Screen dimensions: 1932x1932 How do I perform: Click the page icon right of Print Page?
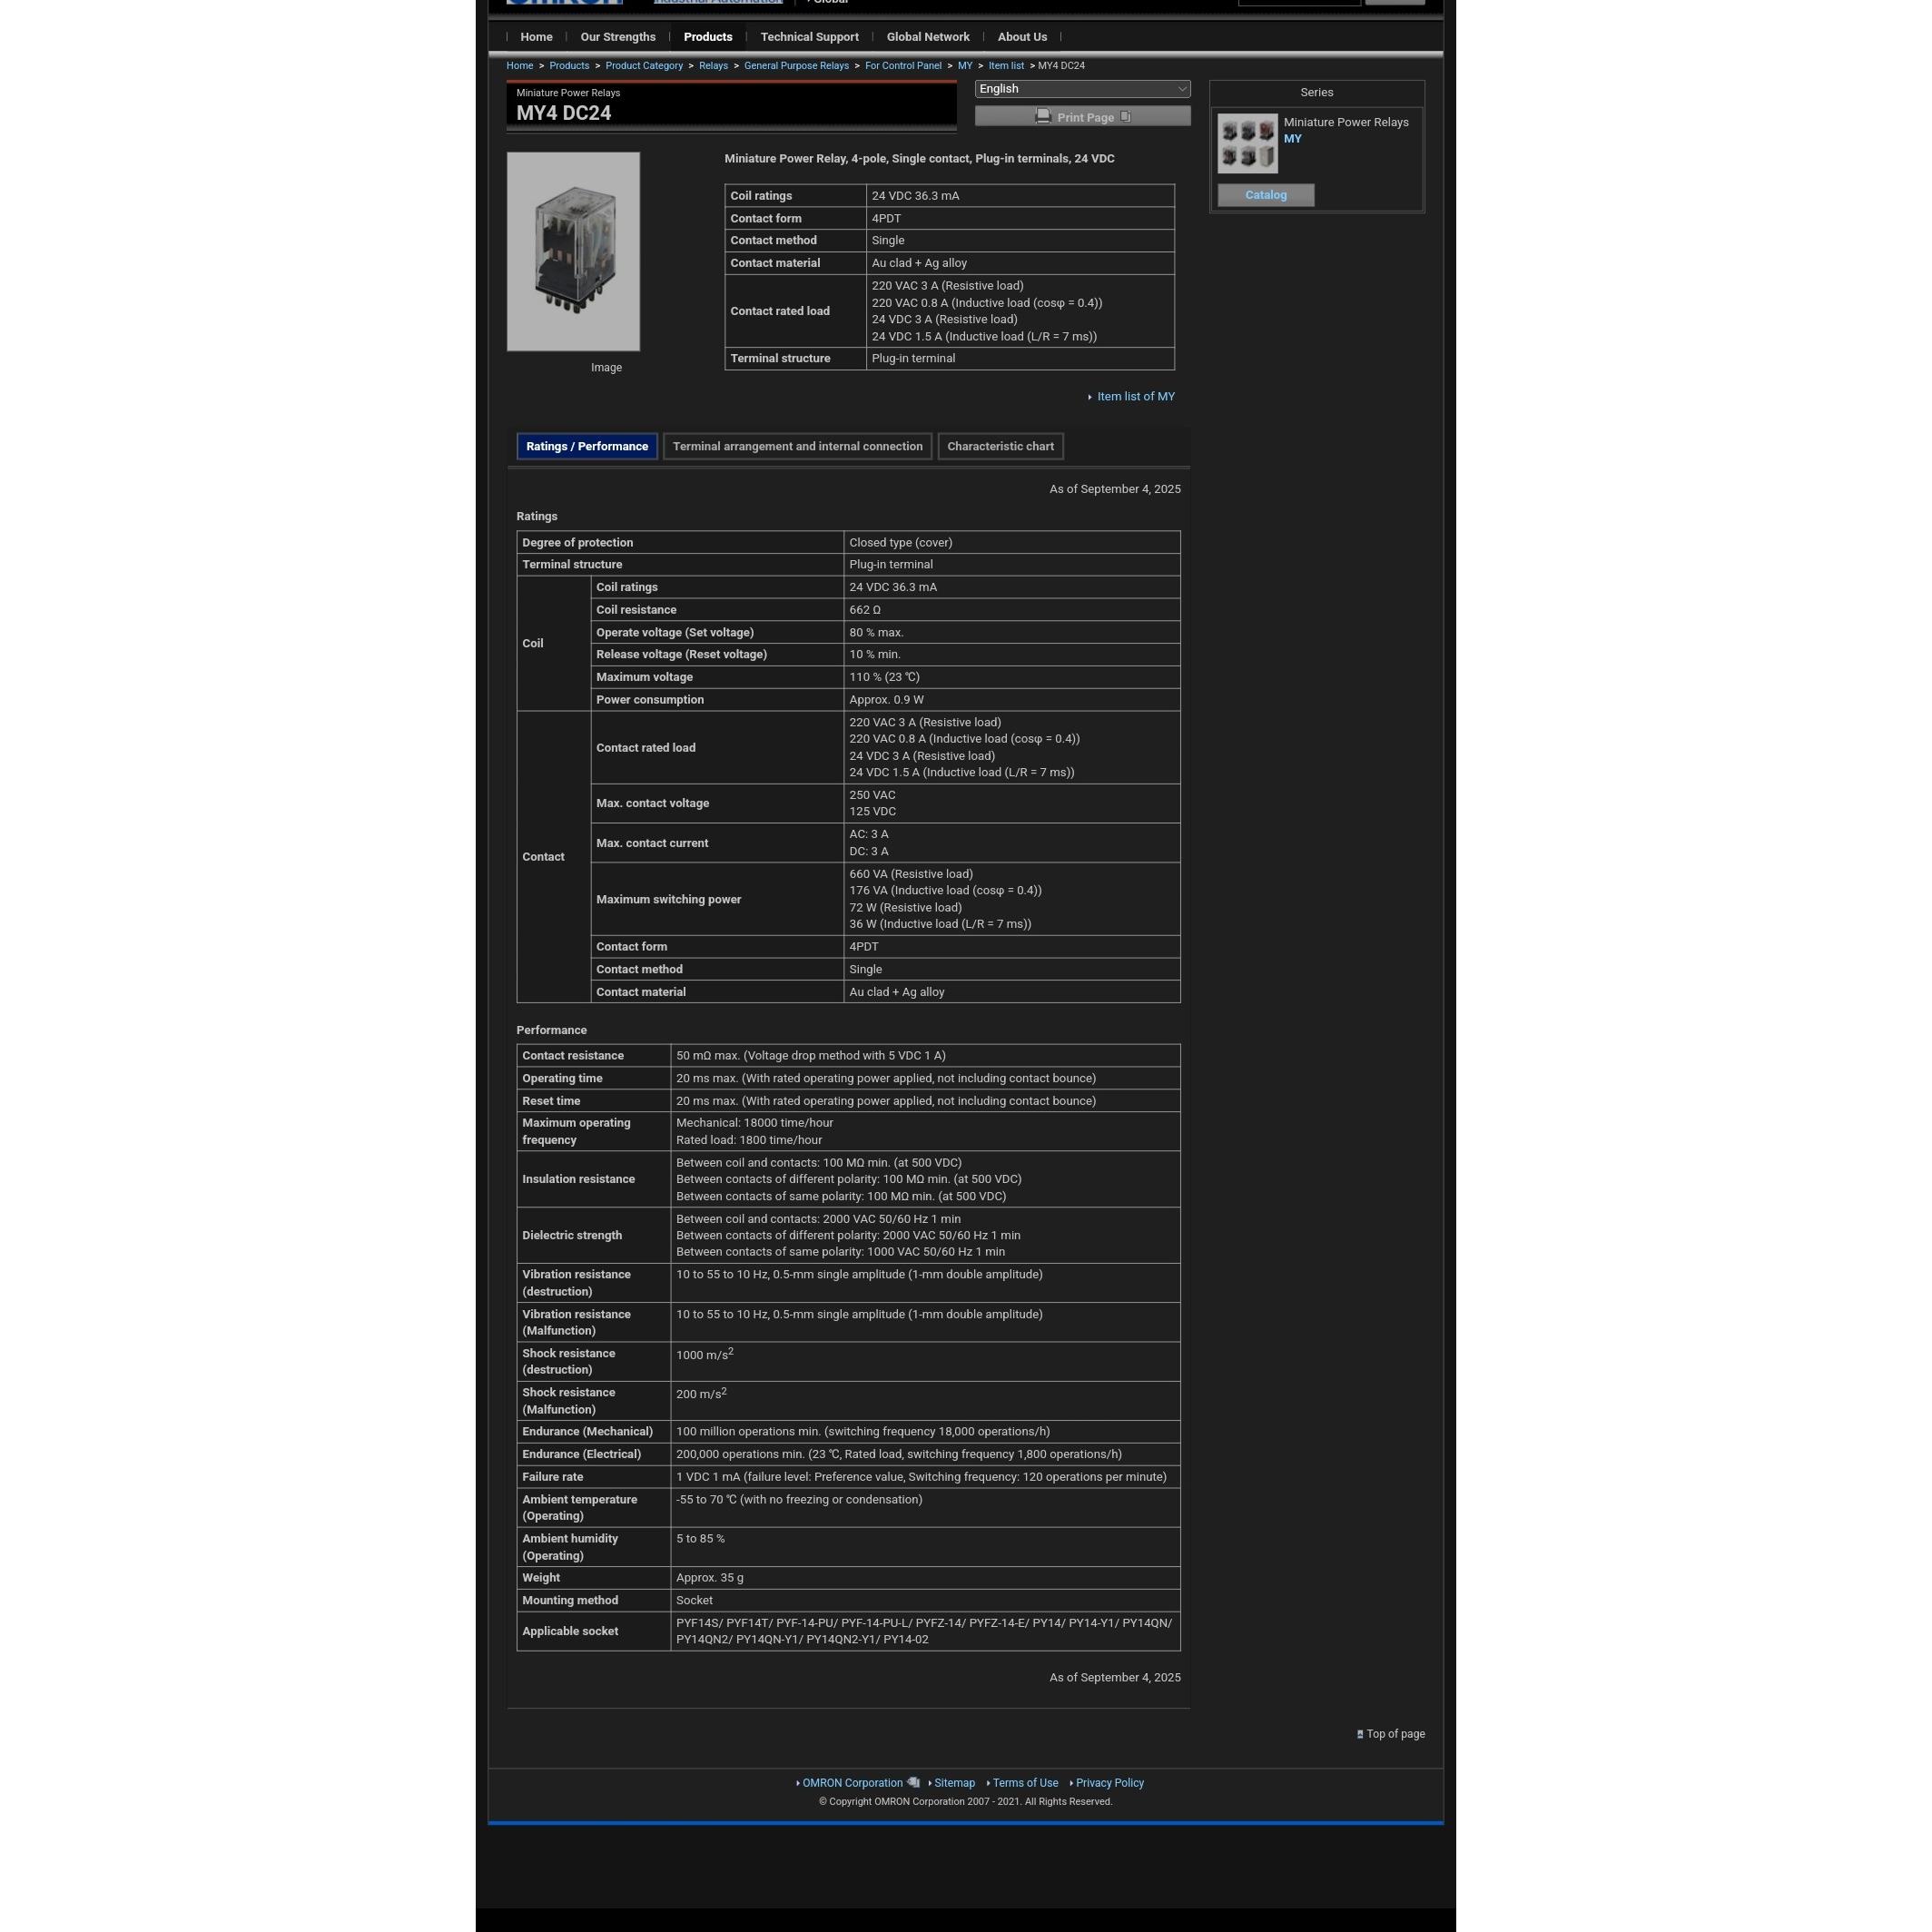(x=1125, y=117)
